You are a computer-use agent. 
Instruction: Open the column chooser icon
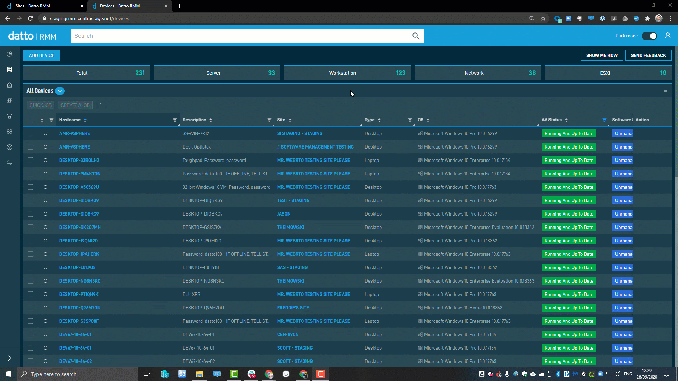[x=665, y=91]
